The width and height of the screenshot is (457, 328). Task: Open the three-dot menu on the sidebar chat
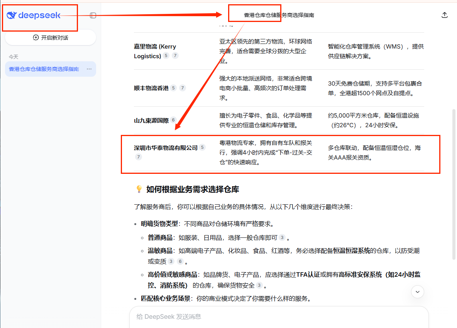pos(89,69)
